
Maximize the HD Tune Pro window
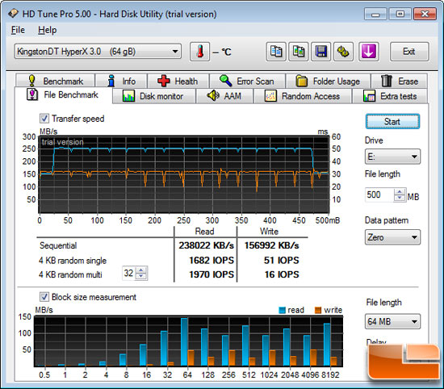400,14
